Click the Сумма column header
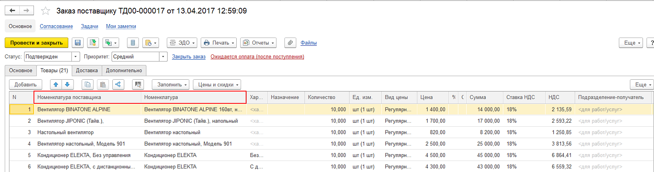Image resolution: width=654 pixels, height=172 pixels. (x=484, y=97)
